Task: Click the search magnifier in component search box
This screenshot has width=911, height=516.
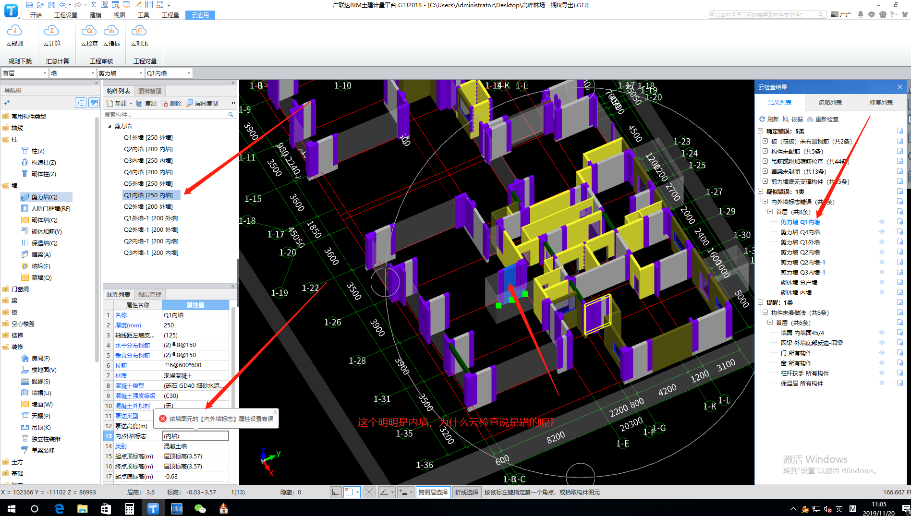Action: (x=231, y=114)
